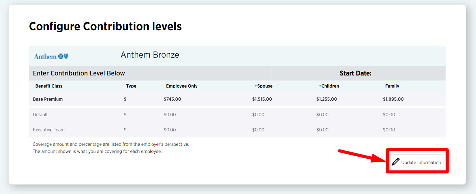This screenshot has width=476, height=194.
Task: Click the Start Date header
Action: (x=355, y=73)
